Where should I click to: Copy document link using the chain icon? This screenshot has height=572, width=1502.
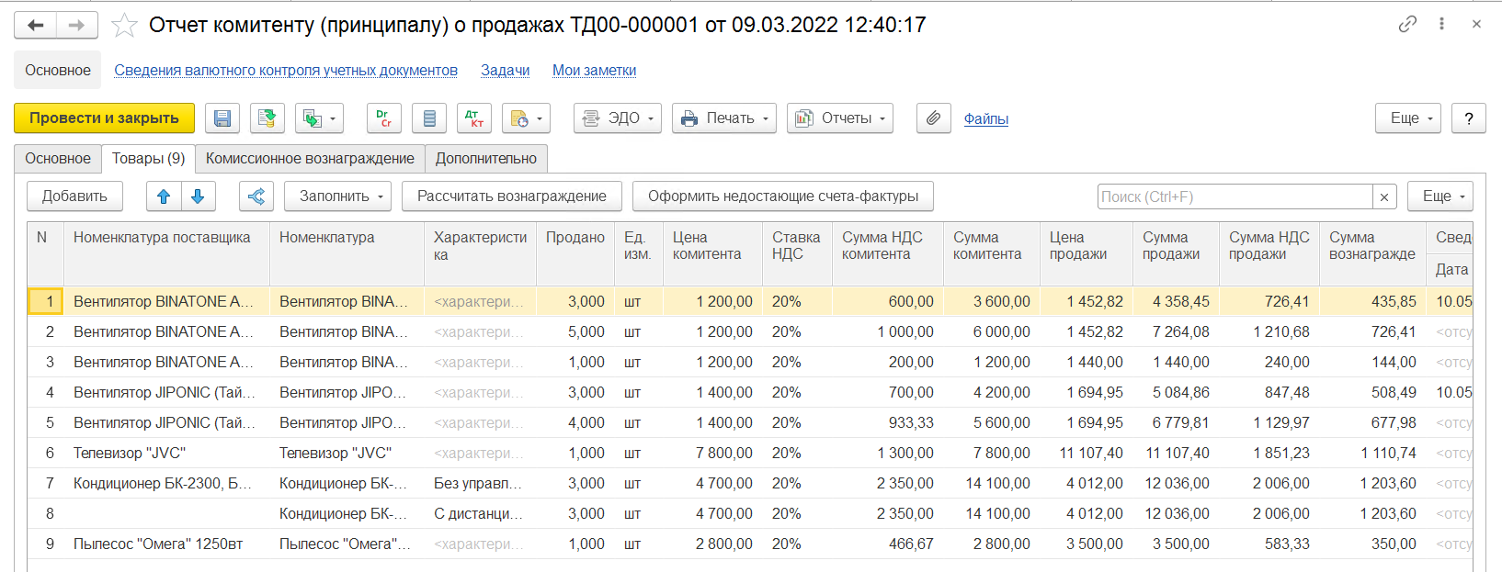coord(1407,25)
